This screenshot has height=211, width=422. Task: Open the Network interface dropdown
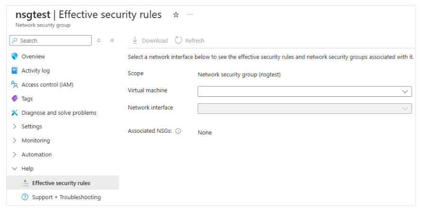tap(305, 109)
